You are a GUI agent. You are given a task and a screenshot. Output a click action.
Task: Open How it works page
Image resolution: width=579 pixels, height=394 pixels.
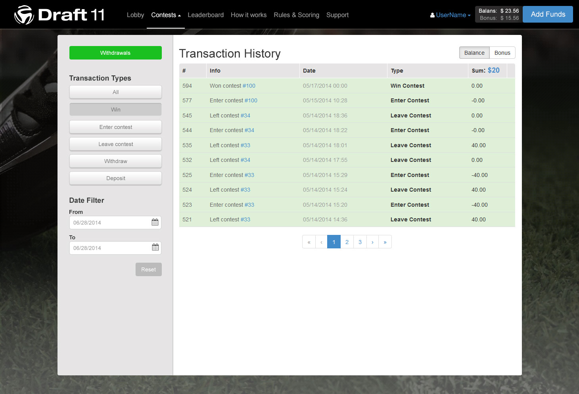pyautogui.click(x=249, y=15)
